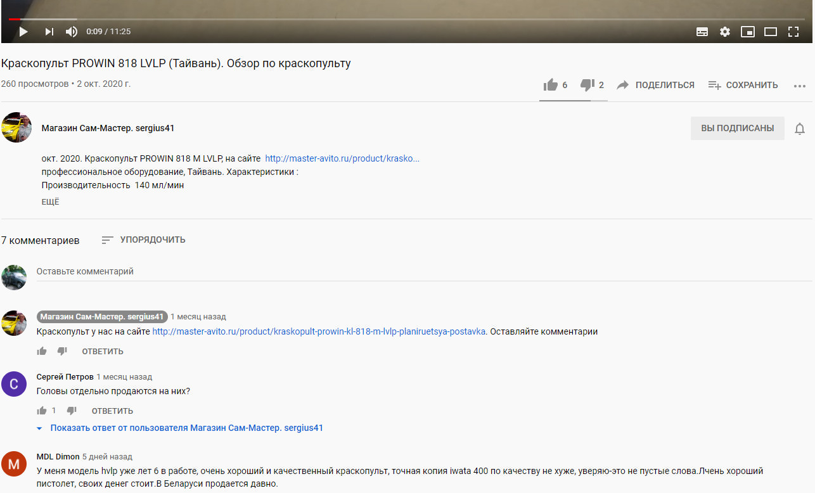The height and width of the screenshot is (493, 815).
Task: Click the Оставьте комментарий input field
Action: tap(424, 272)
